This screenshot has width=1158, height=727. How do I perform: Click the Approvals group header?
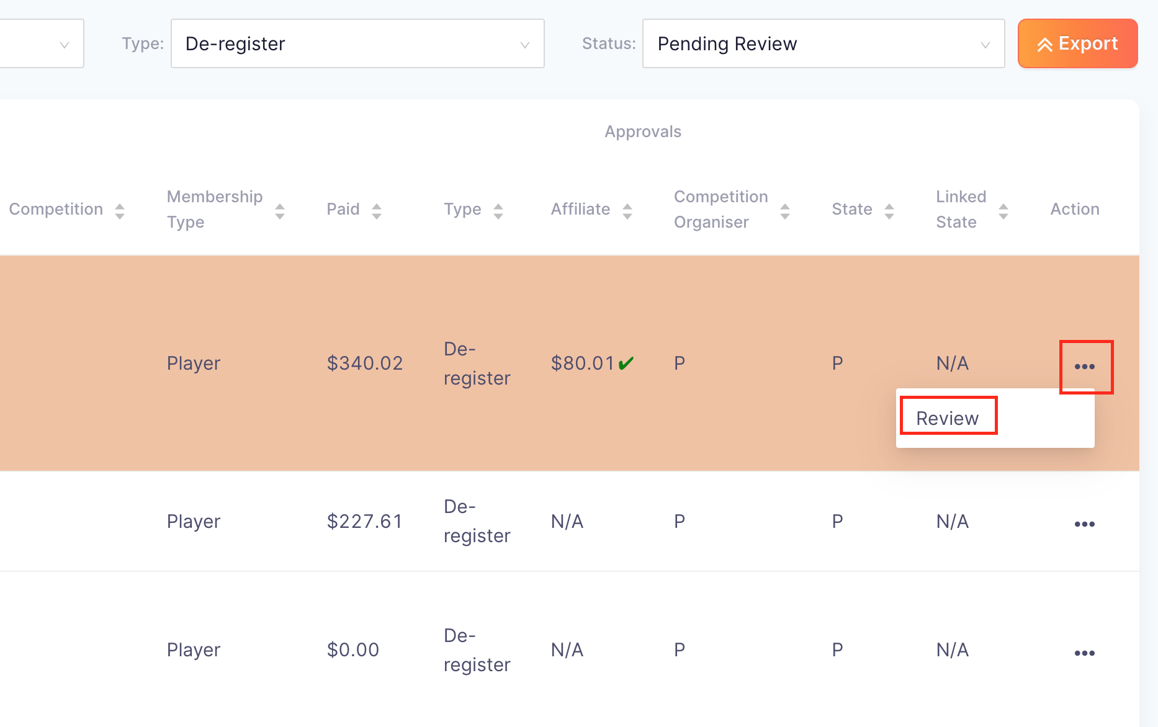coord(643,132)
